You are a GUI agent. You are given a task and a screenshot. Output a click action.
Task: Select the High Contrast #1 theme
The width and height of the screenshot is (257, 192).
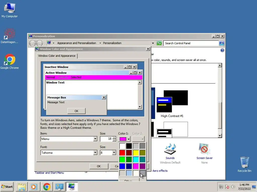172,104
